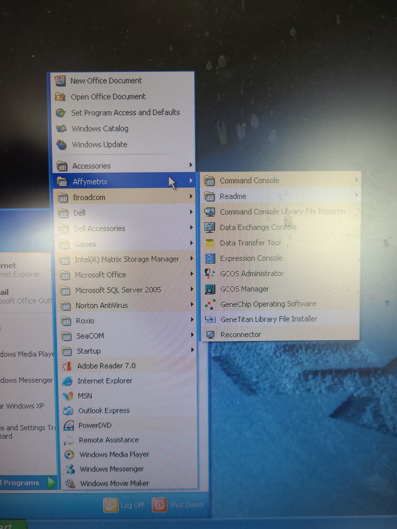Click Windows Messenger in the left start panel
The image size is (397, 529).
point(26,380)
